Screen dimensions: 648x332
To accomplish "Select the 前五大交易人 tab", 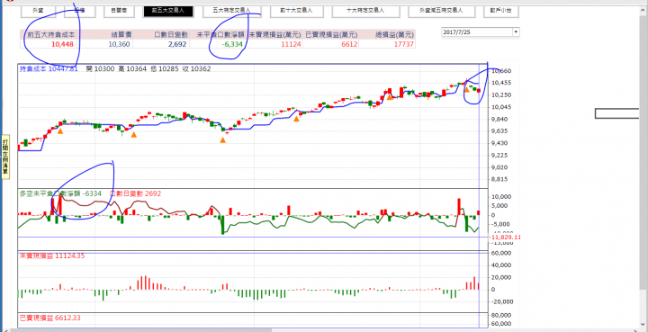I will pyautogui.click(x=168, y=11).
